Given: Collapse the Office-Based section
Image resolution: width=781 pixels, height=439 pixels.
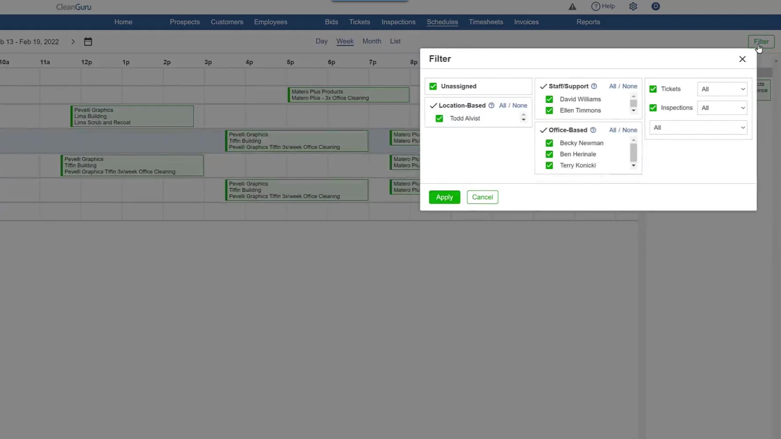Looking at the screenshot, I should click(543, 130).
